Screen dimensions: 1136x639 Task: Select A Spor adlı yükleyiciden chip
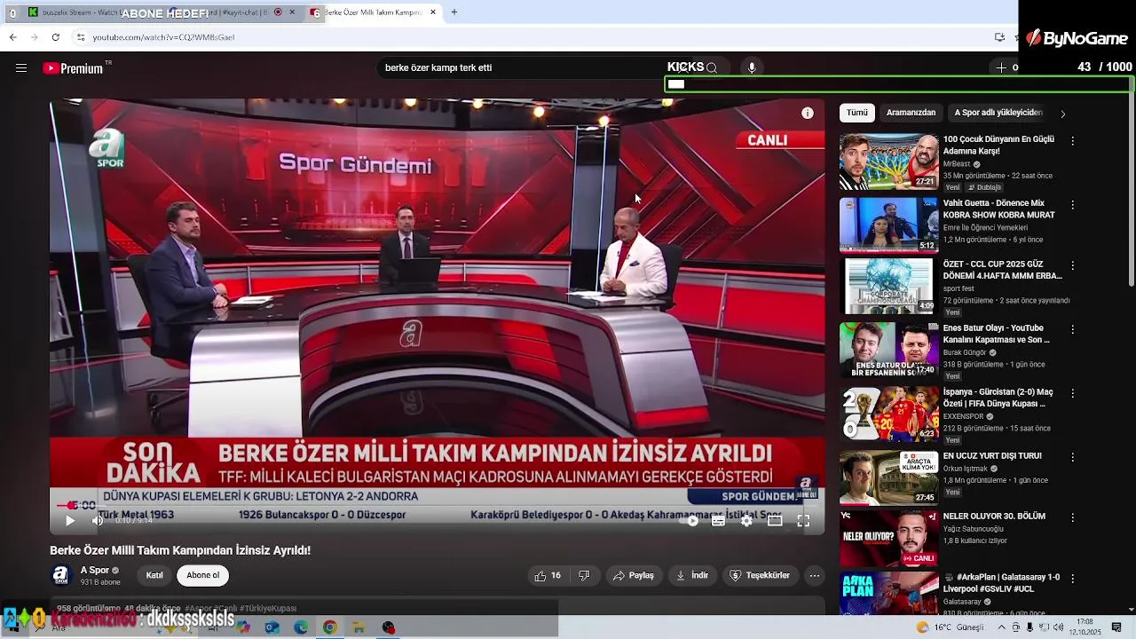tap(998, 113)
